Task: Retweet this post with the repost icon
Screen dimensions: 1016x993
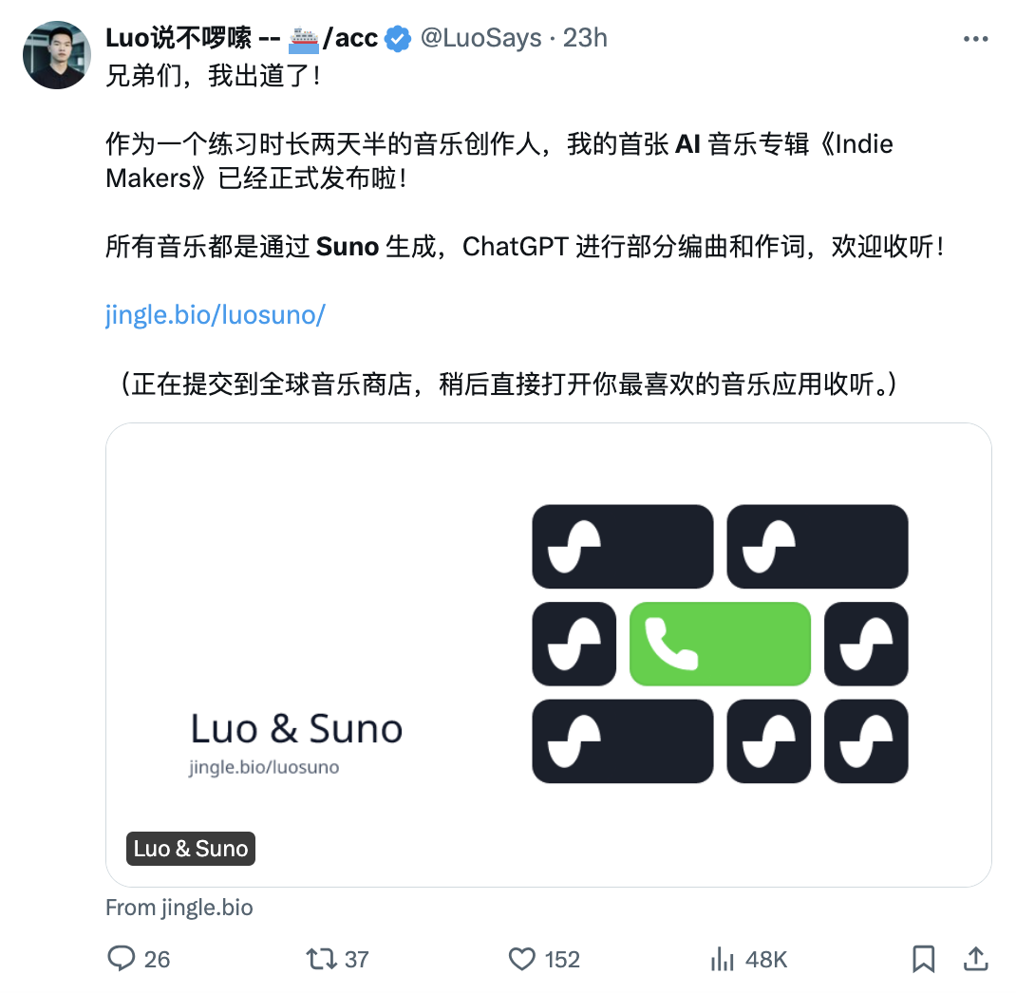Action: point(321,959)
